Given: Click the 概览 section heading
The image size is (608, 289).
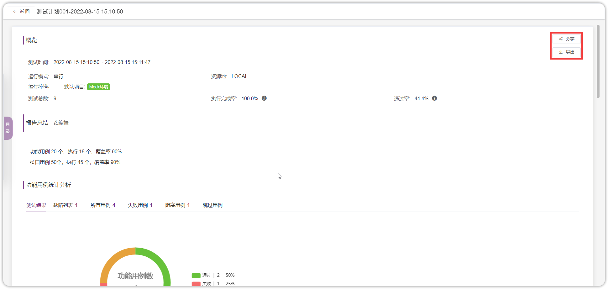Looking at the screenshot, I should [x=31, y=40].
